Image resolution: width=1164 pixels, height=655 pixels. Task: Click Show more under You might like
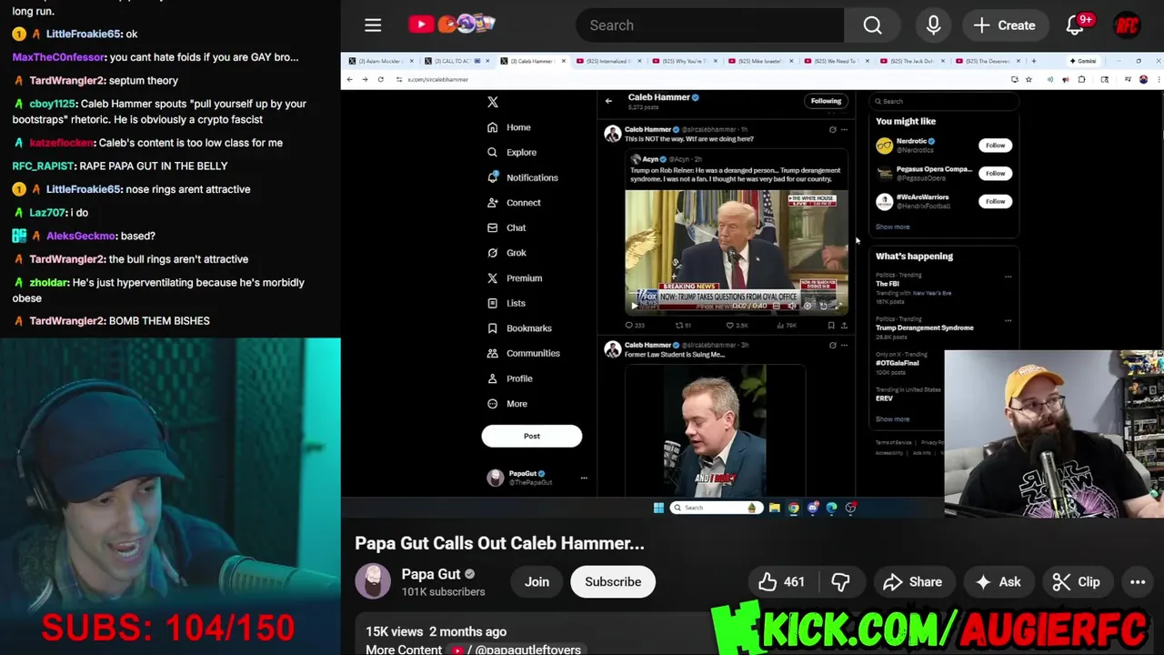(x=892, y=227)
